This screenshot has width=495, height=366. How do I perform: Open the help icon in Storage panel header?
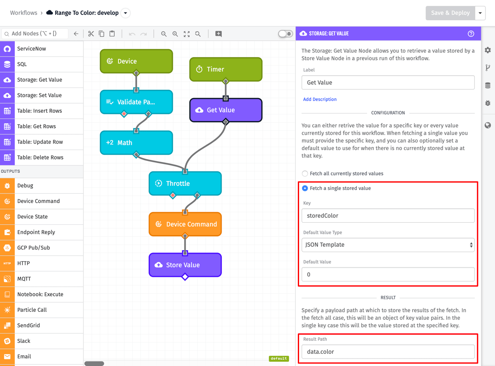pyautogui.click(x=471, y=33)
